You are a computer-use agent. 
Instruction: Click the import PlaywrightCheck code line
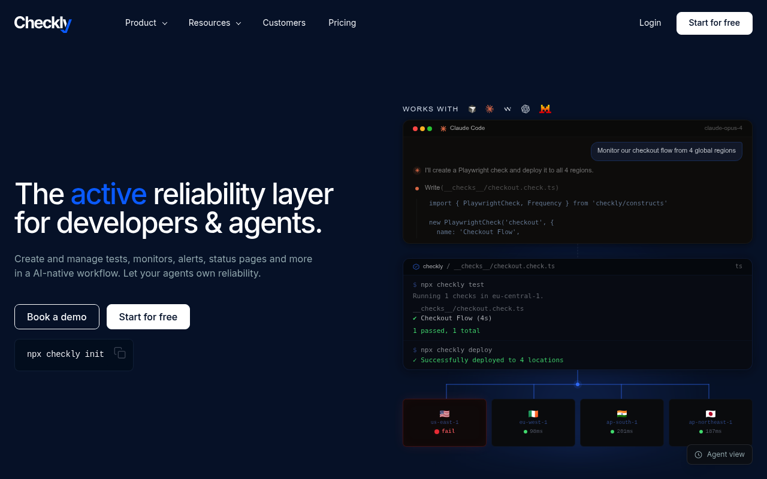548,204
